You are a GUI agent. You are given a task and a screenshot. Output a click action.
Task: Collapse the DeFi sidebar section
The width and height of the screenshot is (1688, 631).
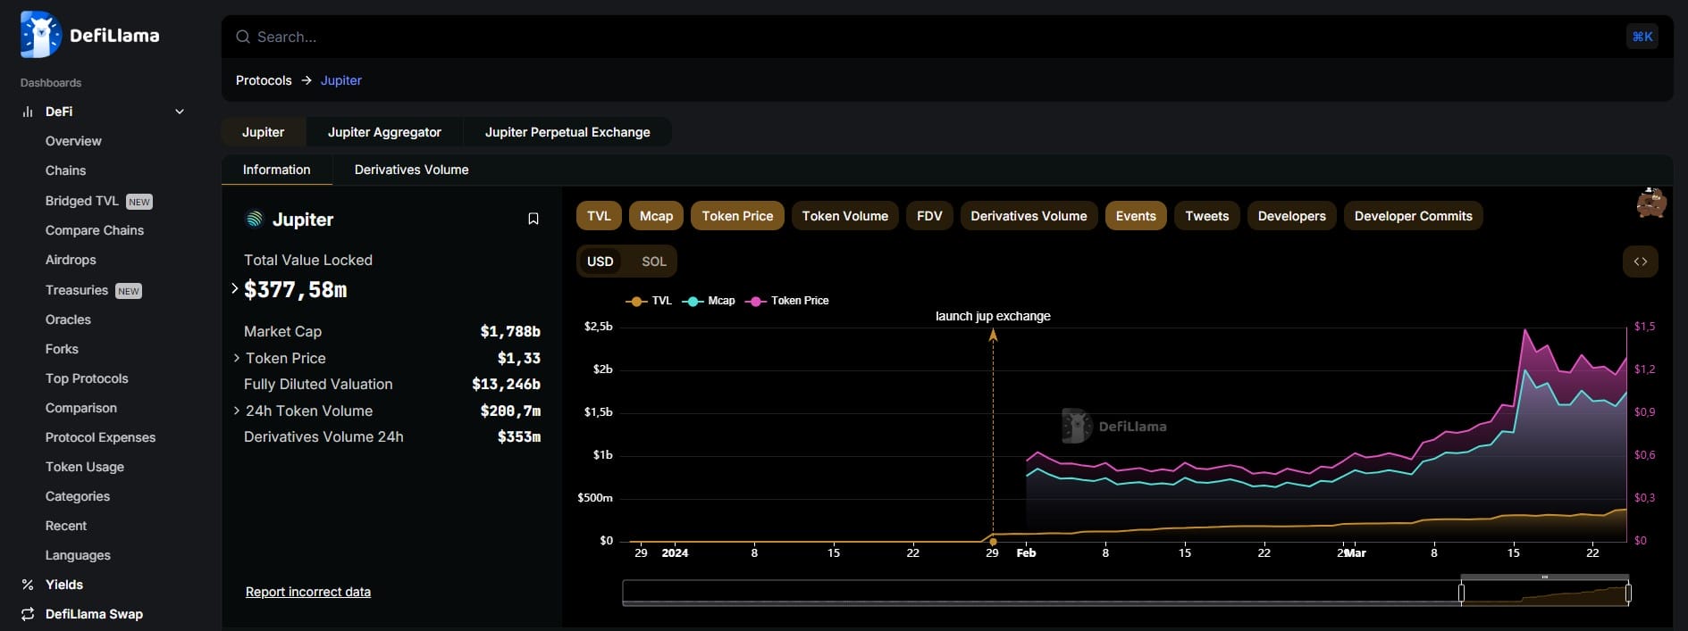tap(180, 112)
